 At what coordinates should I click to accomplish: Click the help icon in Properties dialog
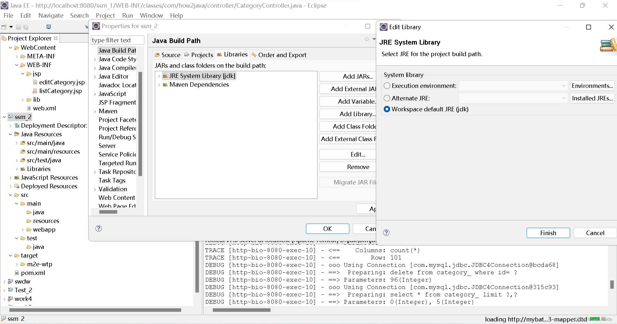point(99,228)
